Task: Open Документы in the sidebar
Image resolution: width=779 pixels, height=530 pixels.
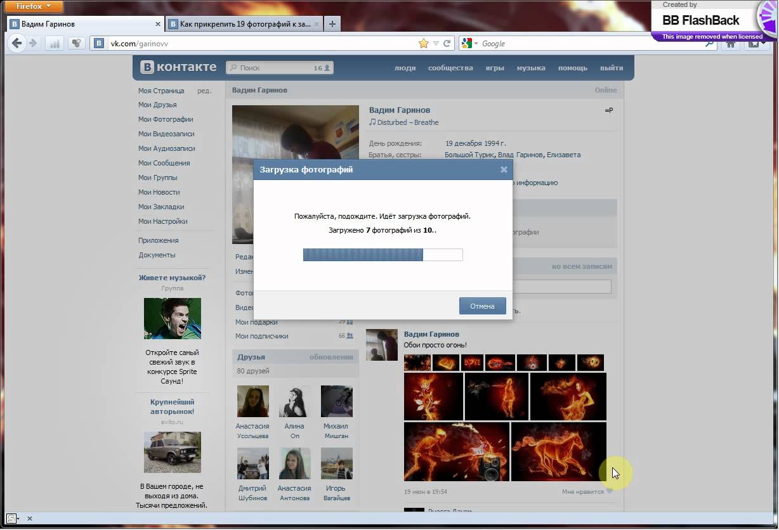Action: [x=157, y=255]
